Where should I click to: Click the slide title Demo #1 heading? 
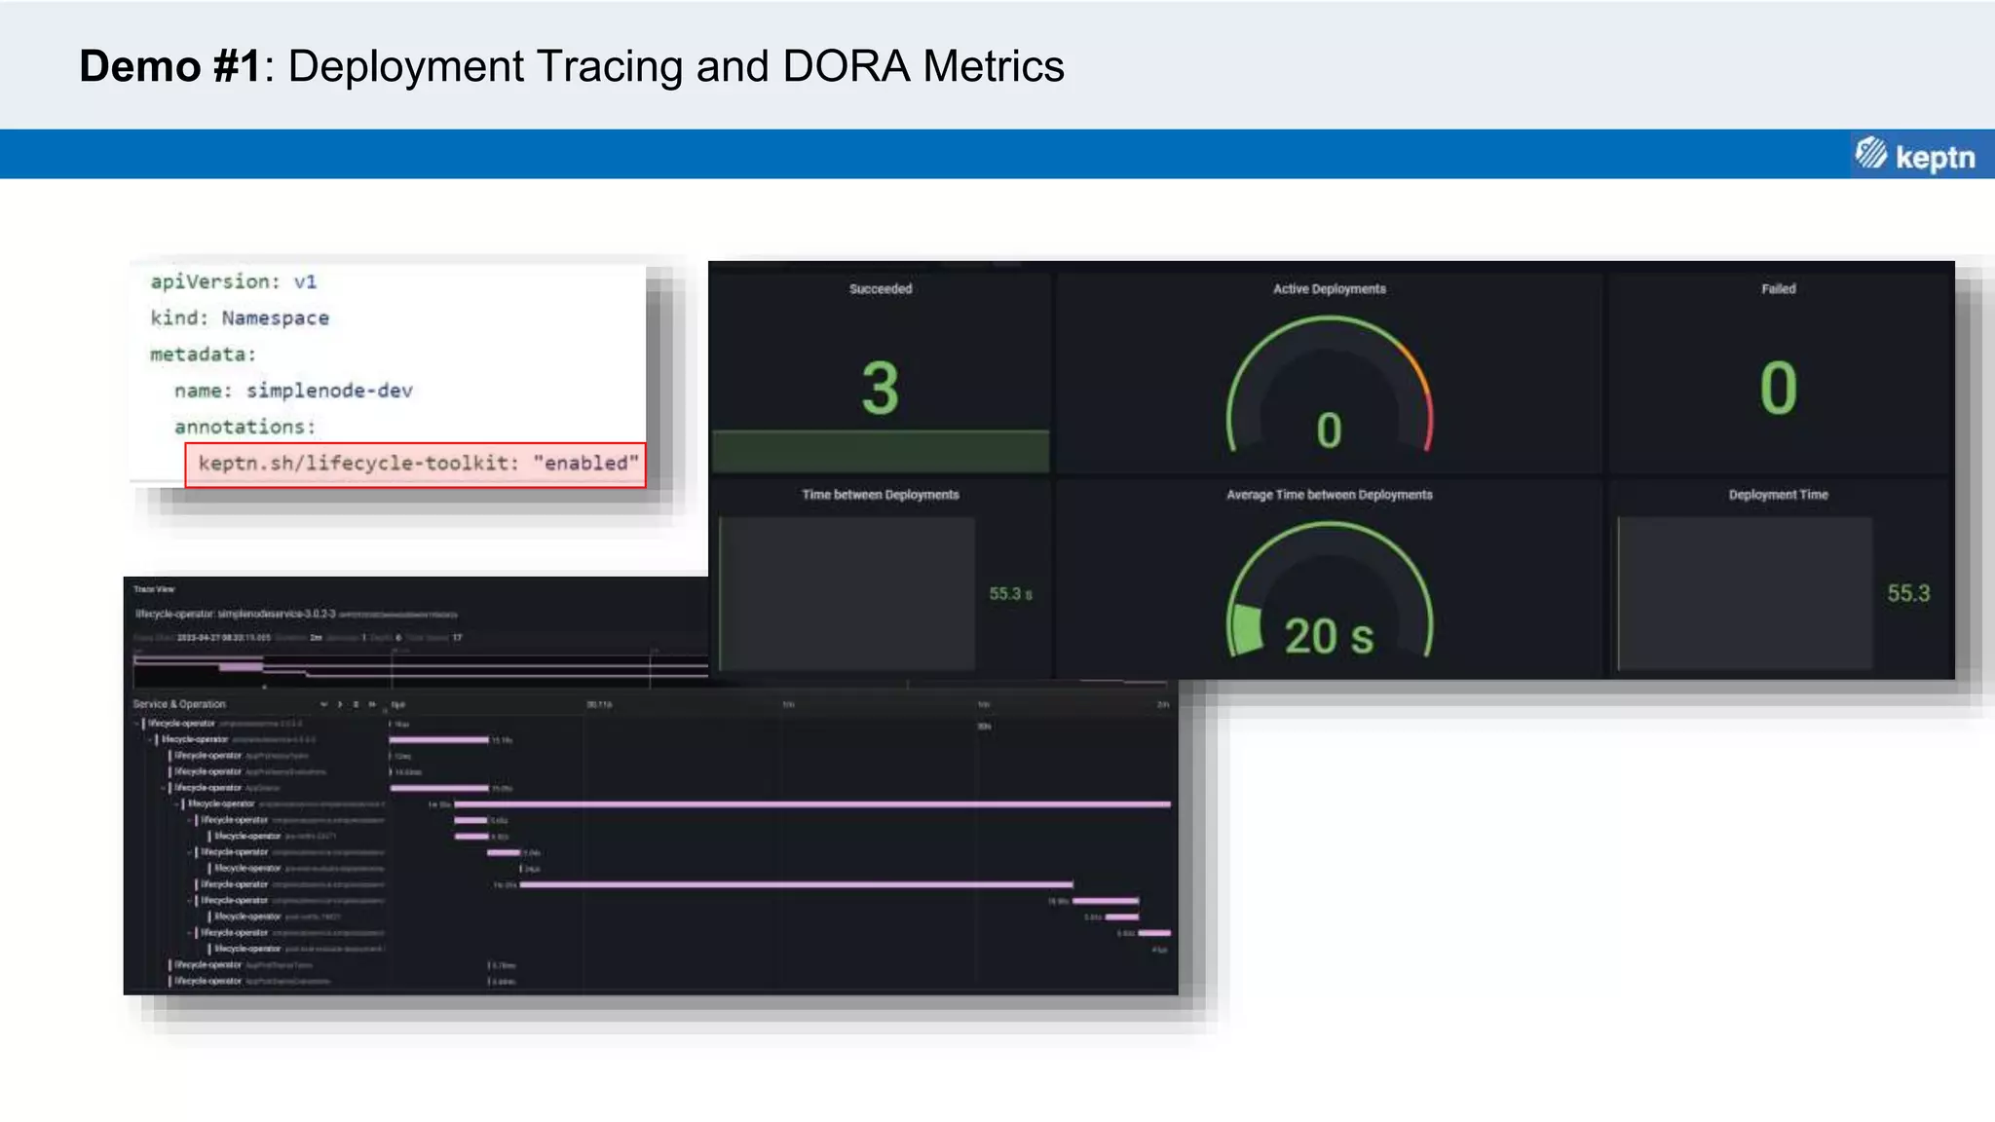pos(571,66)
